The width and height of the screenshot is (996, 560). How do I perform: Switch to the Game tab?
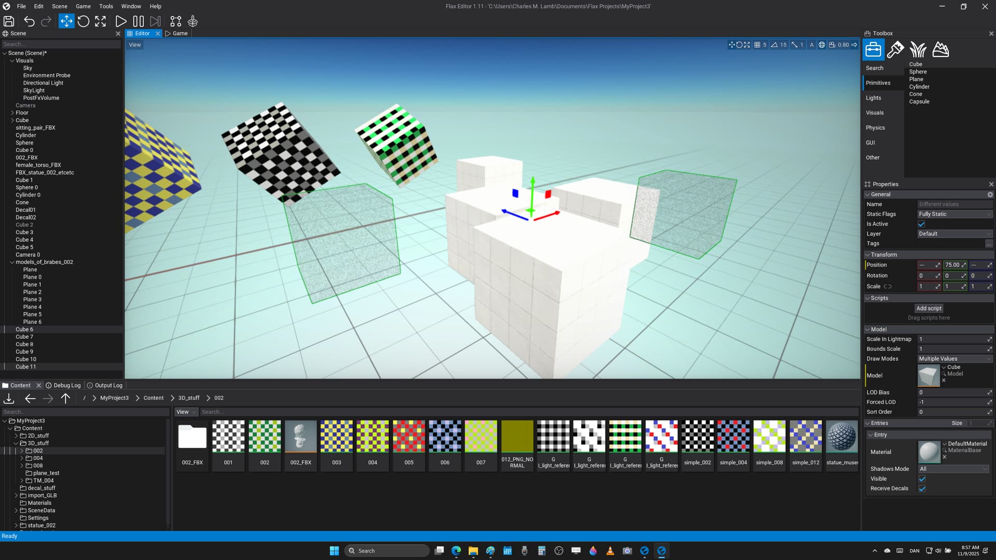pyautogui.click(x=177, y=33)
